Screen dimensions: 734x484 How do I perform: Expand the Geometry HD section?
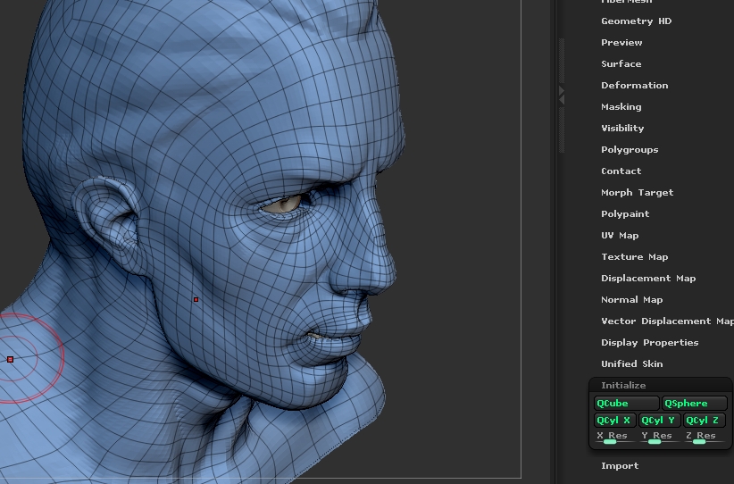pos(636,21)
